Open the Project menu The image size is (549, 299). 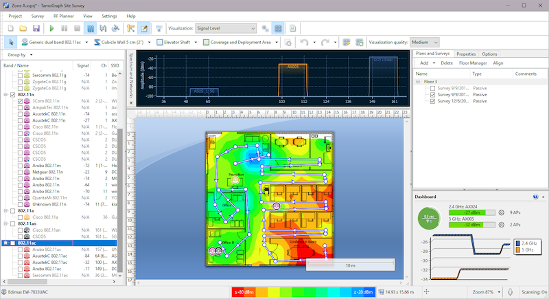pyautogui.click(x=15, y=16)
